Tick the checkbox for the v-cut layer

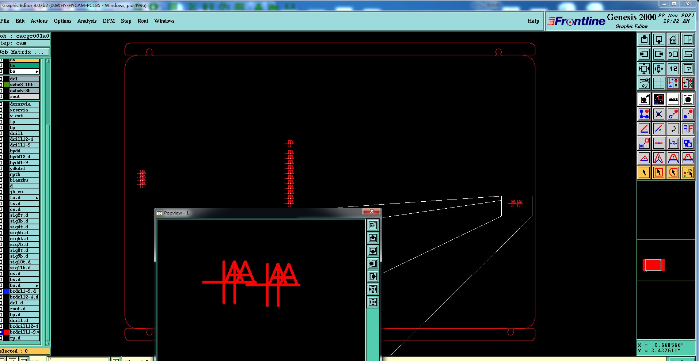pyautogui.click(x=1, y=116)
